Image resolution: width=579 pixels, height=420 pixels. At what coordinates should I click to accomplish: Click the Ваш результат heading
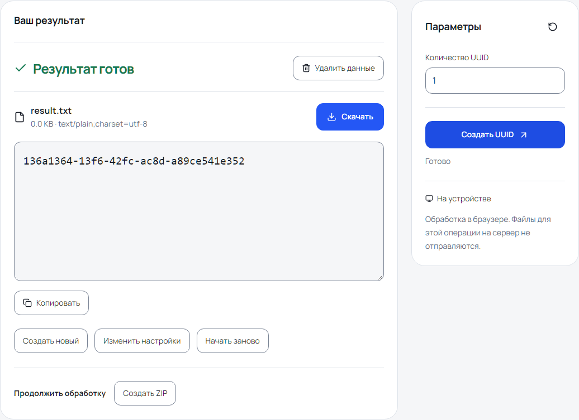pyautogui.click(x=49, y=21)
